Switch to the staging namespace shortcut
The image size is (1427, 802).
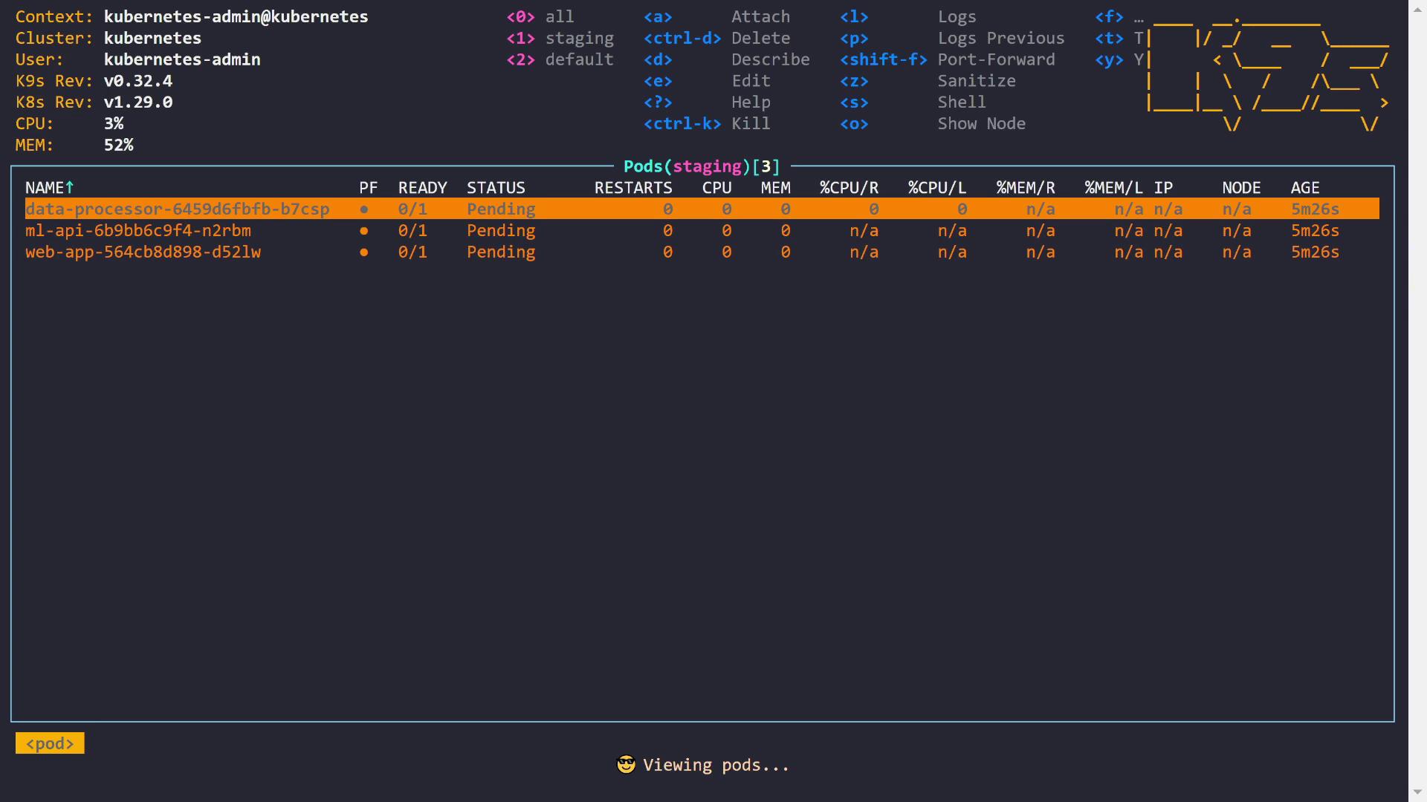pos(560,38)
